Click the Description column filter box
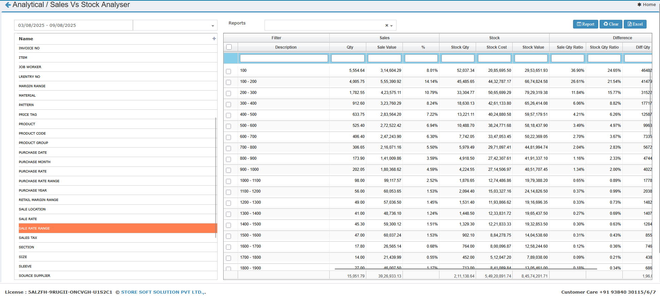Viewport: 660px width, 300px height. 284,58
